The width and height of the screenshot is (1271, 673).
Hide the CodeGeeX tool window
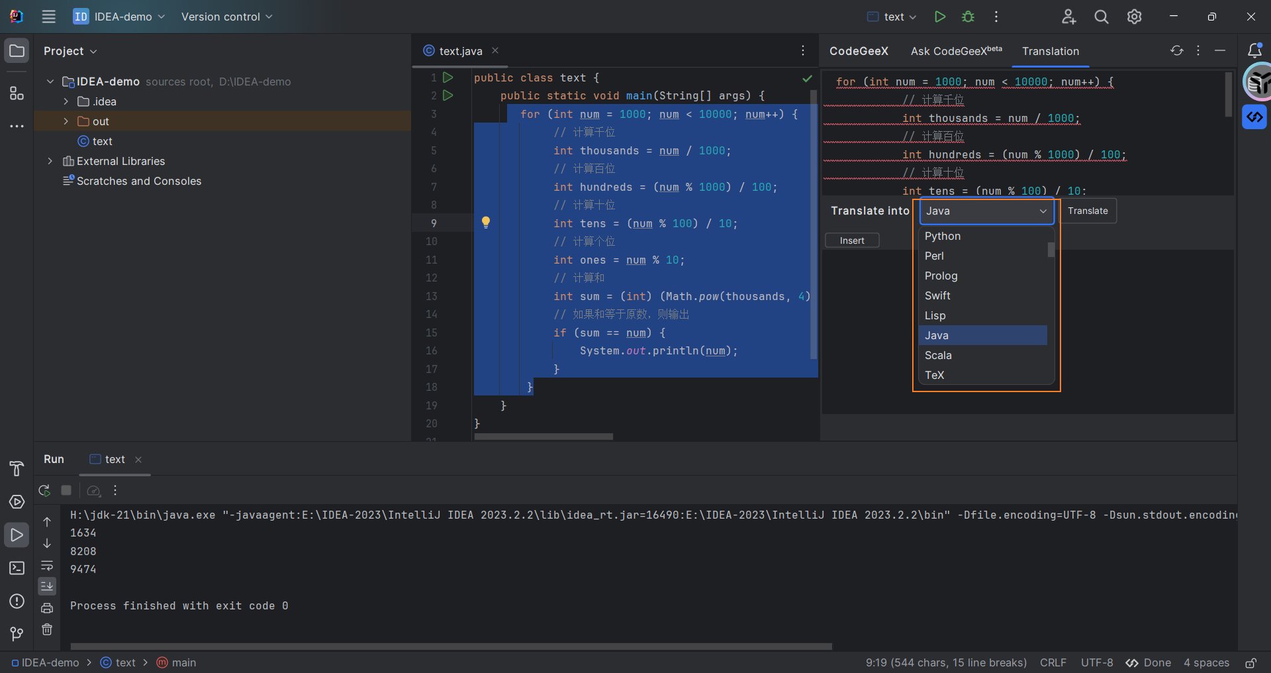pyautogui.click(x=1220, y=50)
